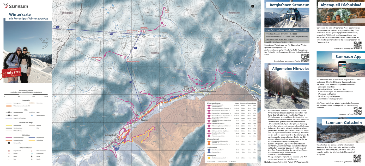Click the 'Alpenquell Erlebnisbad' heading

coord(341,5)
